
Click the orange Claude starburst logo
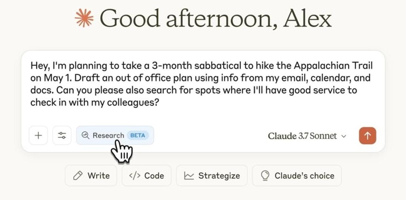click(x=84, y=18)
